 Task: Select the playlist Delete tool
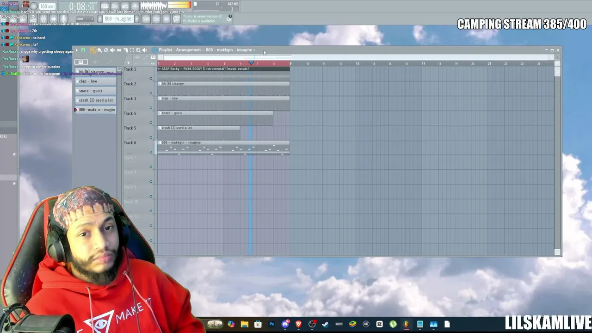coord(106,50)
